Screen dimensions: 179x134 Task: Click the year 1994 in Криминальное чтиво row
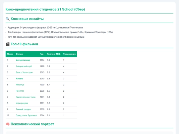[42, 97]
